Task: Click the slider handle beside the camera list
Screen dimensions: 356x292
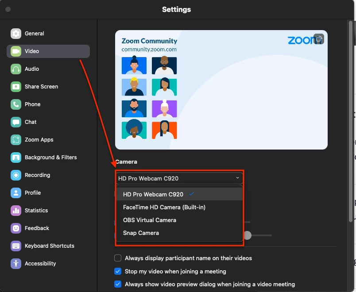Action: click(248, 235)
